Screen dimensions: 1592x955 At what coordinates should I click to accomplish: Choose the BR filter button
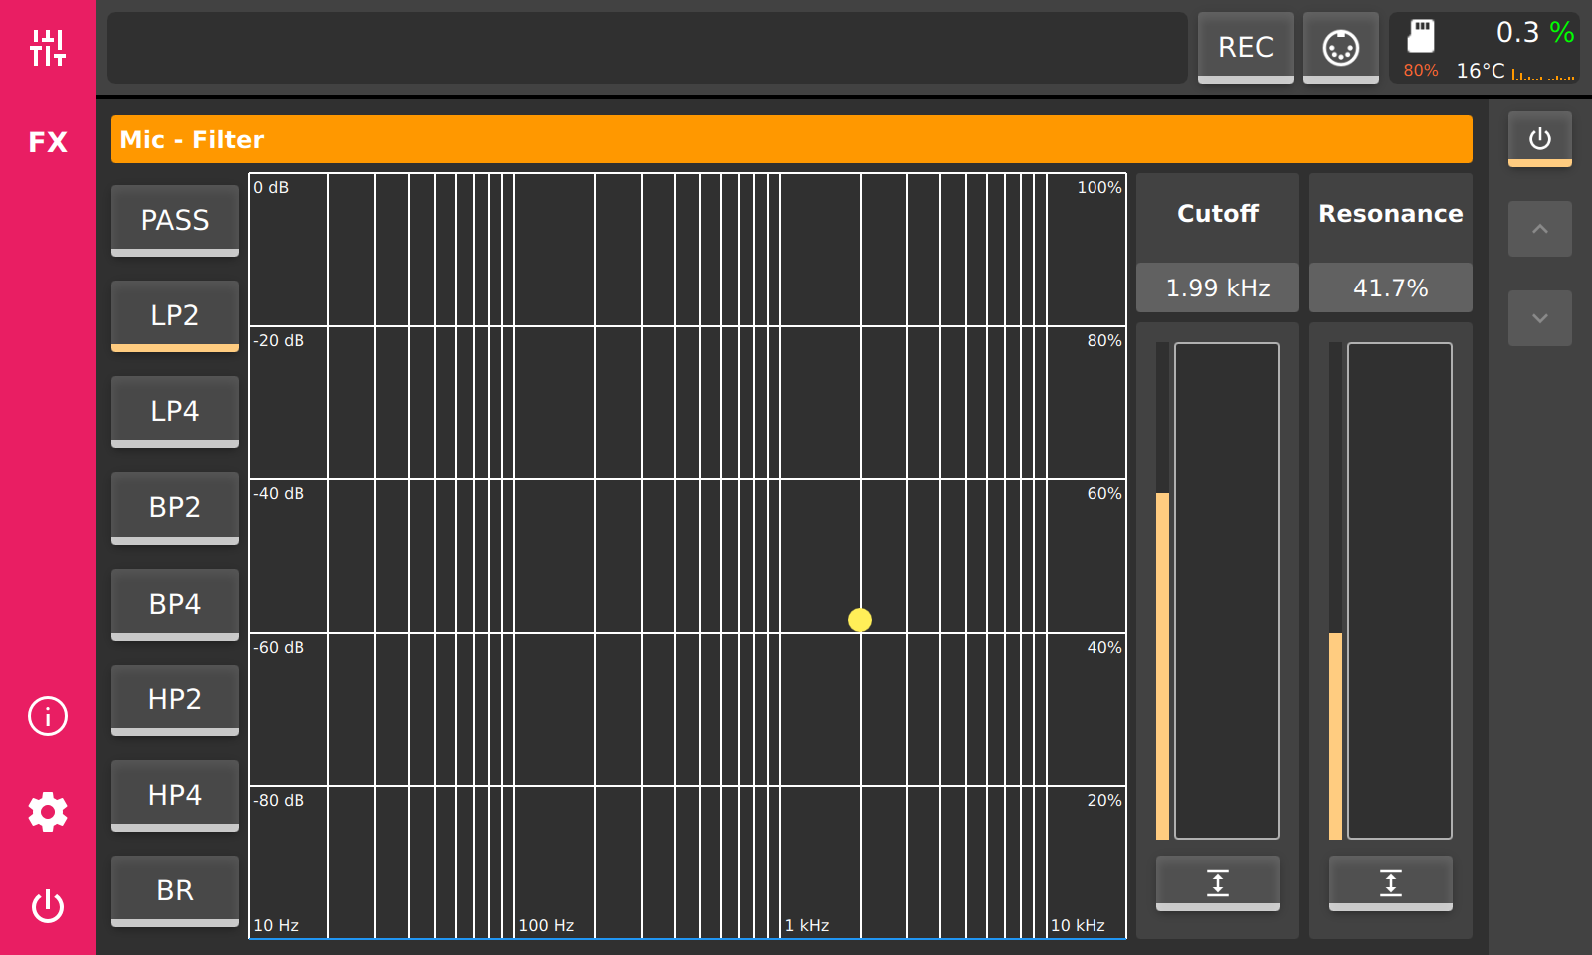(175, 891)
